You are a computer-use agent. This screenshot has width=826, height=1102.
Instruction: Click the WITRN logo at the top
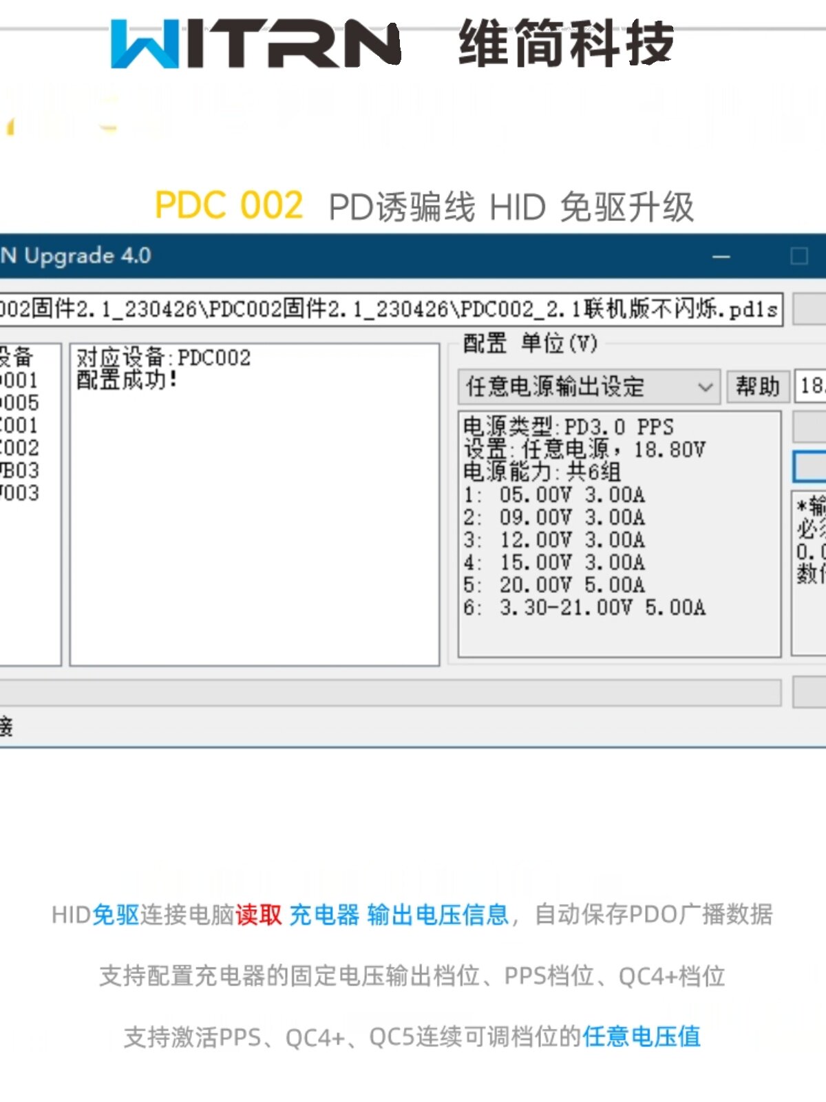[255, 44]
